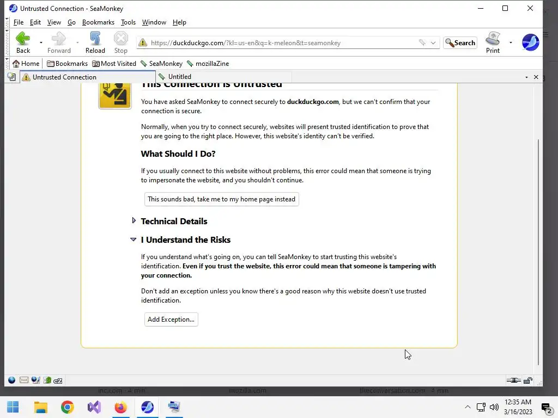Open the list all tabs dropdown
558x418 pixels.
(526, 77)
